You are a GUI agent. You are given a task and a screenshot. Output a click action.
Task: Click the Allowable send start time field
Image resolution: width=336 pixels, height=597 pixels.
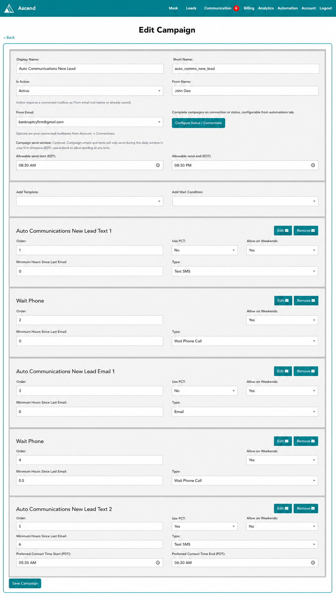pyautogui.click(x=90, y=165)
